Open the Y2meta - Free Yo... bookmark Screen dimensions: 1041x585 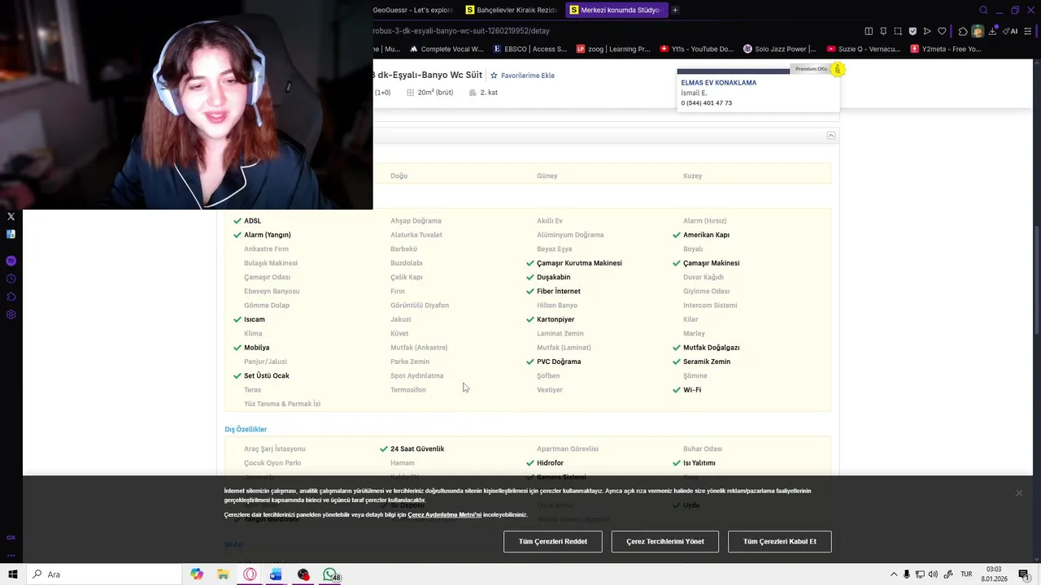click(x=946, y=49)
